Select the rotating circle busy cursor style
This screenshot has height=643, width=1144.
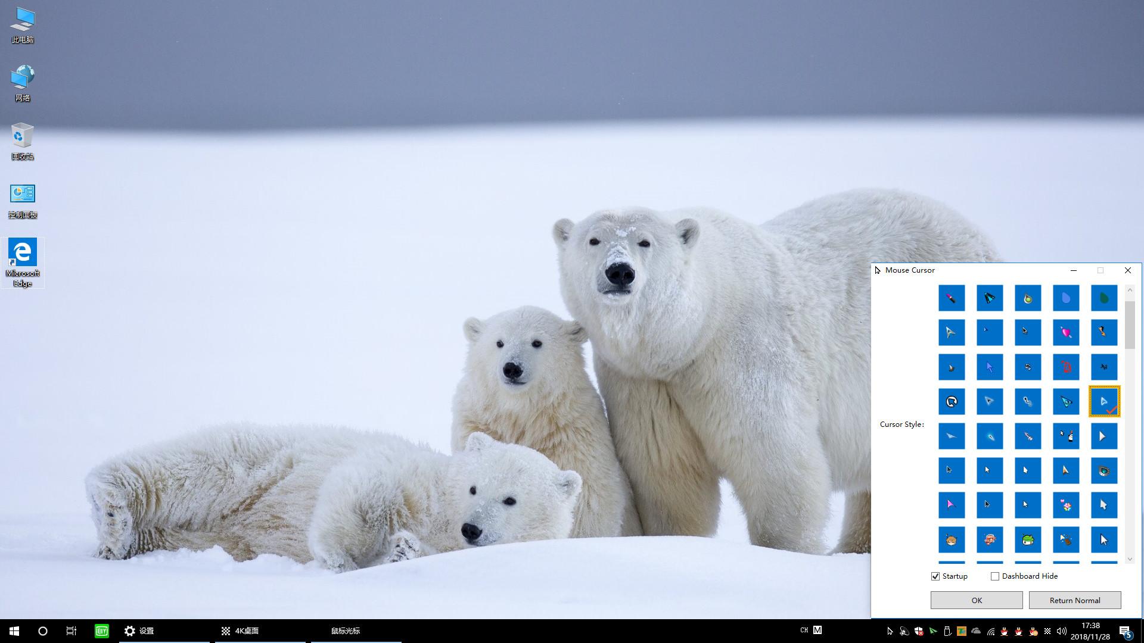coord(952,401)
